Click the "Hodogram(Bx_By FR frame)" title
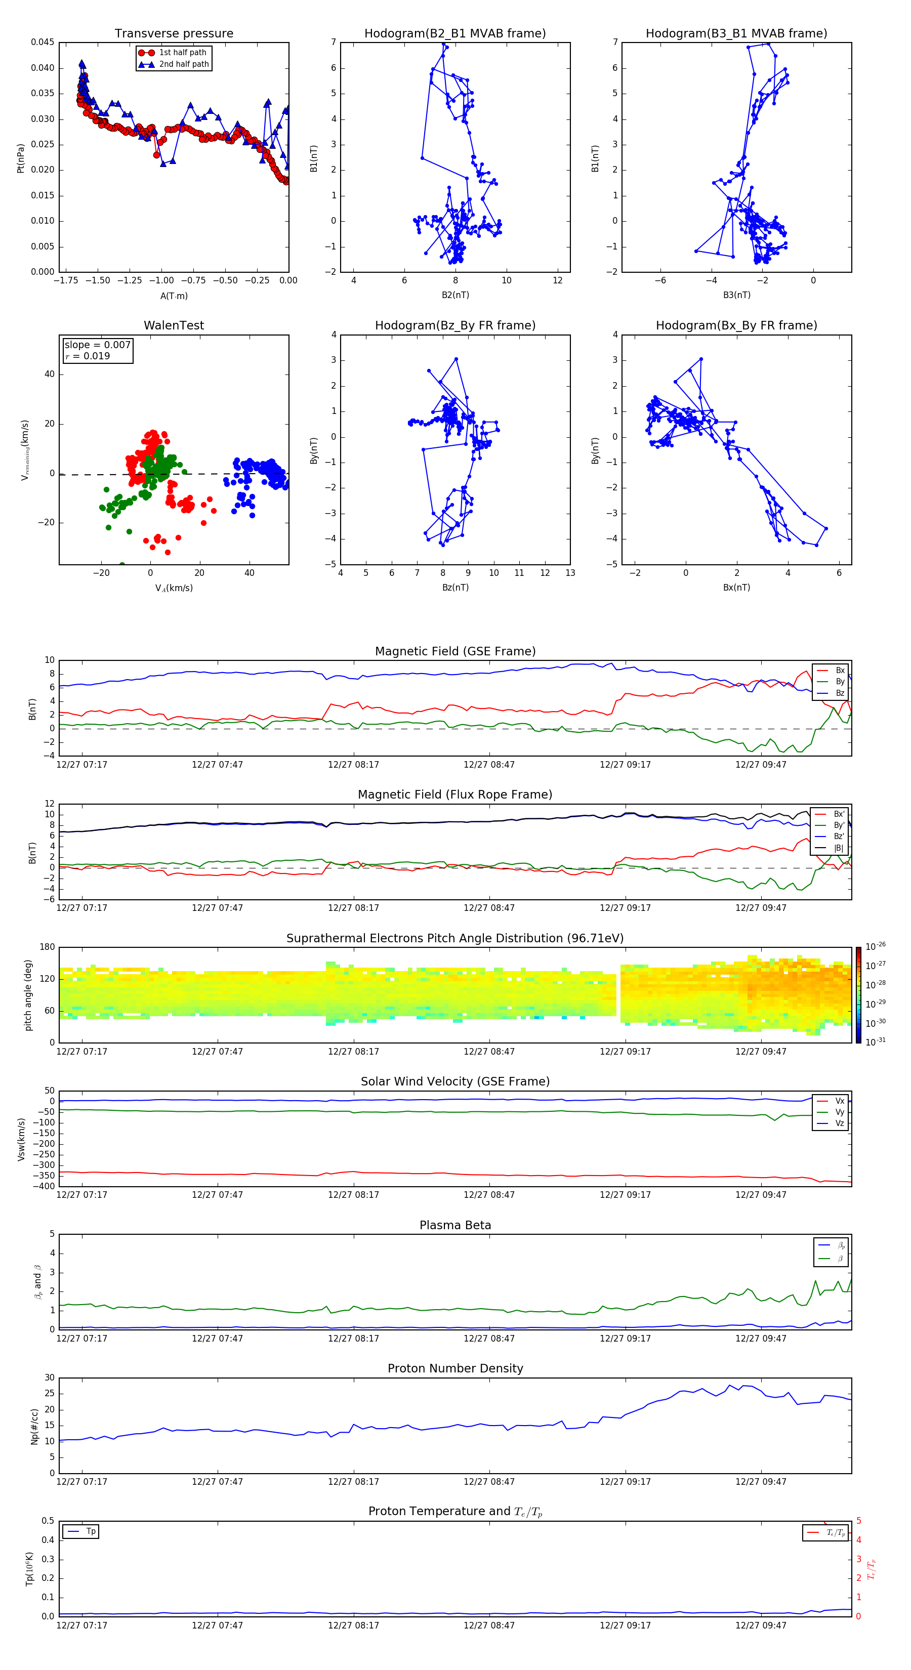The image size is (911, 1670). coord(736,325)
